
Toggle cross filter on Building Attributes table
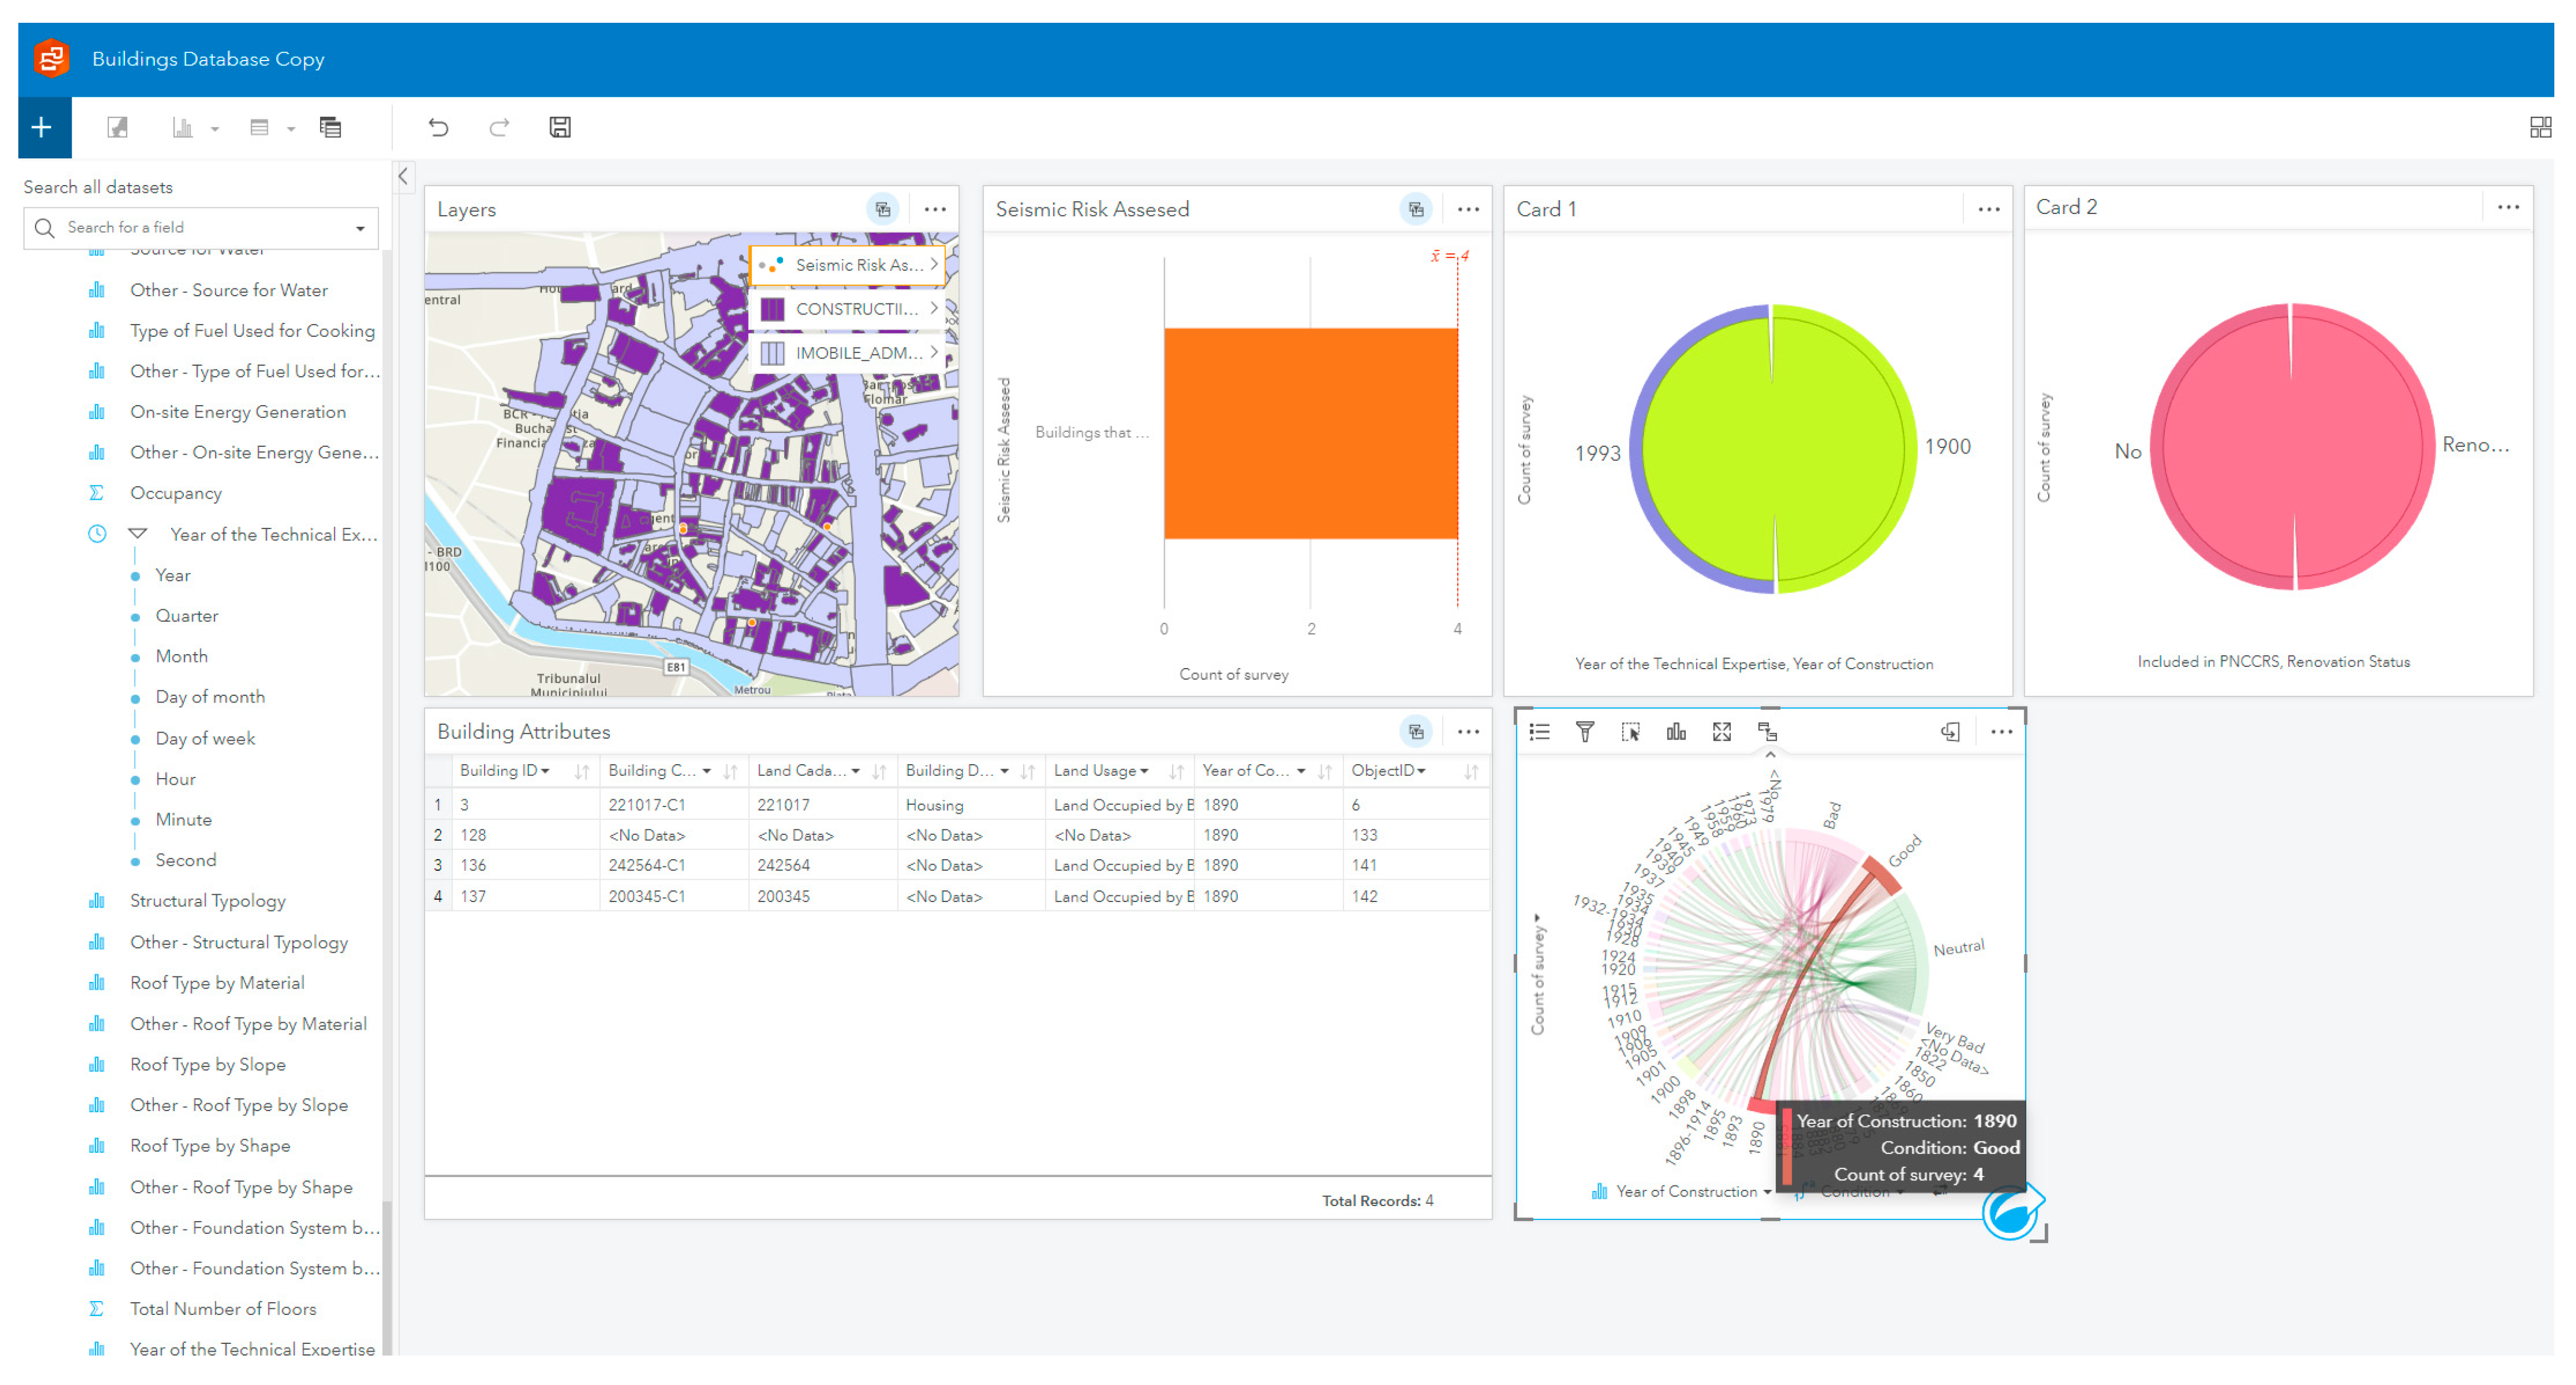[x=1415, y=732]
